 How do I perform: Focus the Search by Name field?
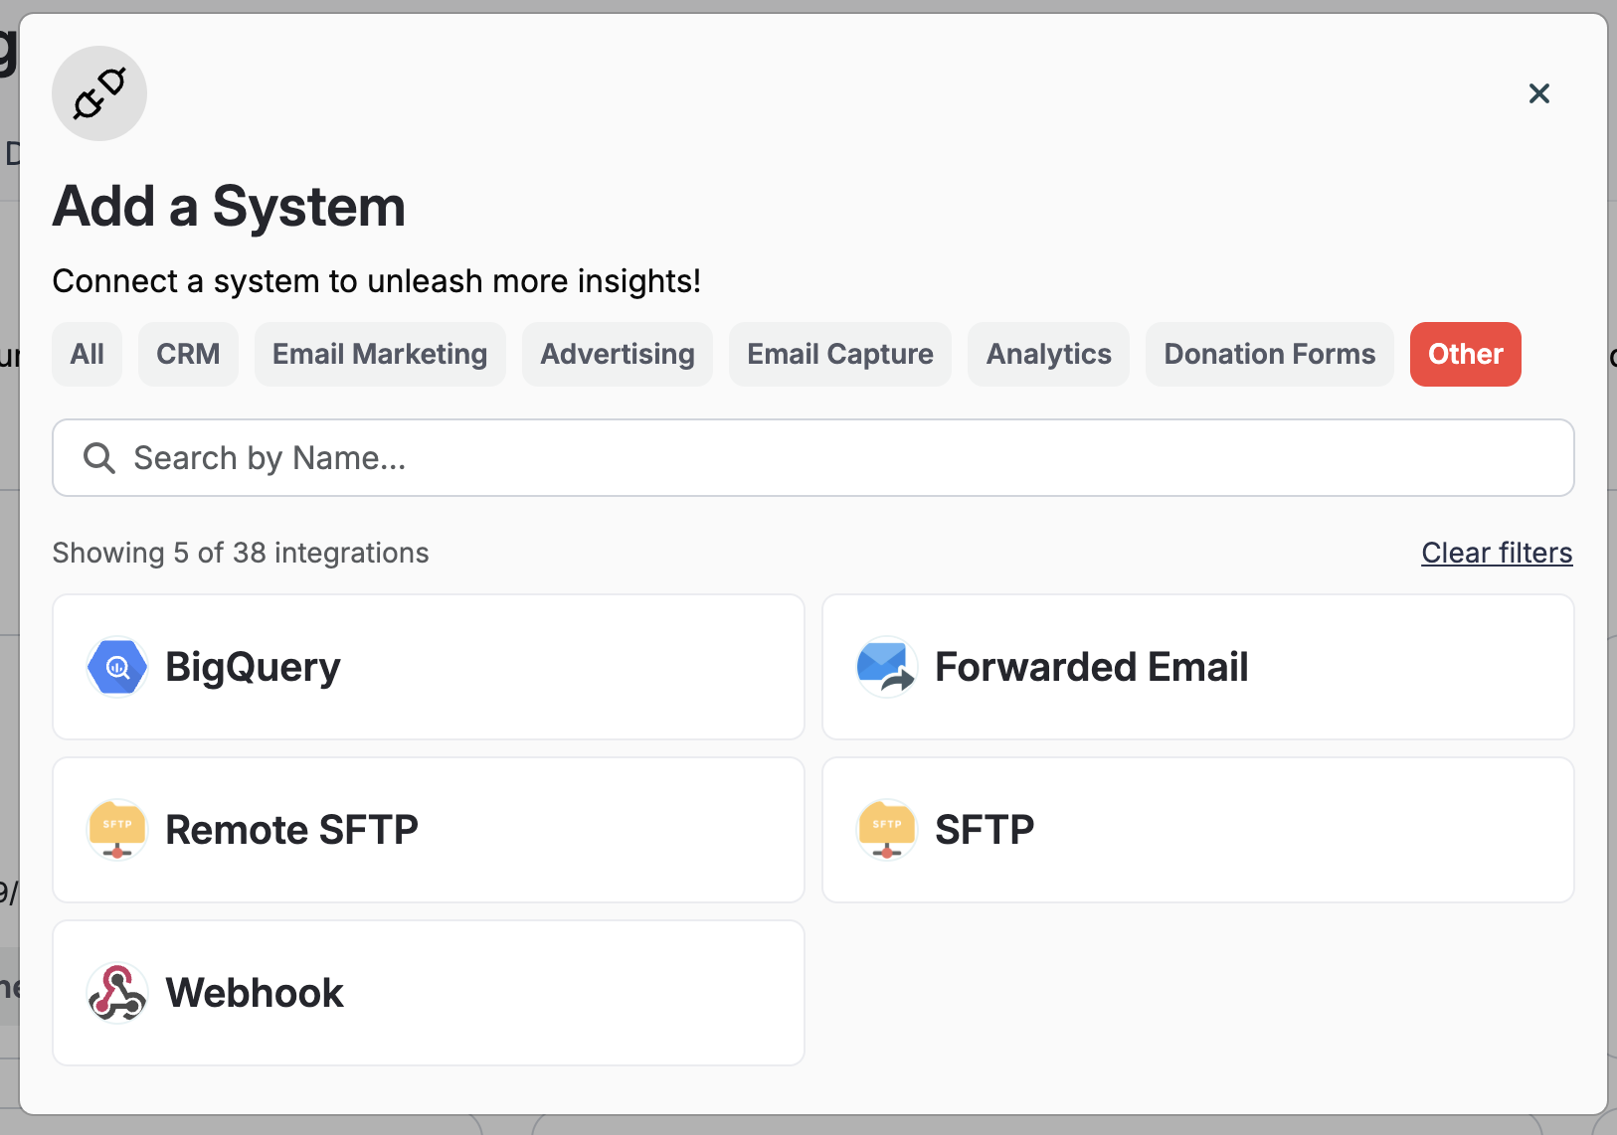[835, 458]
